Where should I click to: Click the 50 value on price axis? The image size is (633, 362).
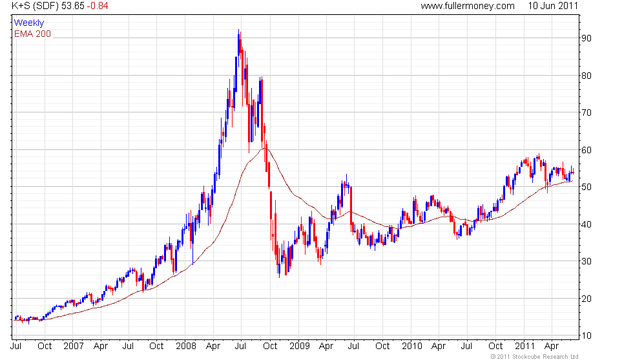click(586, 187)
